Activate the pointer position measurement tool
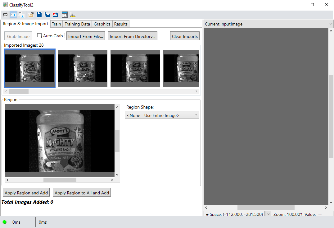Viewport: 334px width, 228px height. point(73,15)
